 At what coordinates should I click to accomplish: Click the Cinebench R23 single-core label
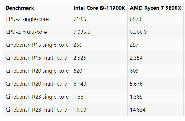pos(37,97)
